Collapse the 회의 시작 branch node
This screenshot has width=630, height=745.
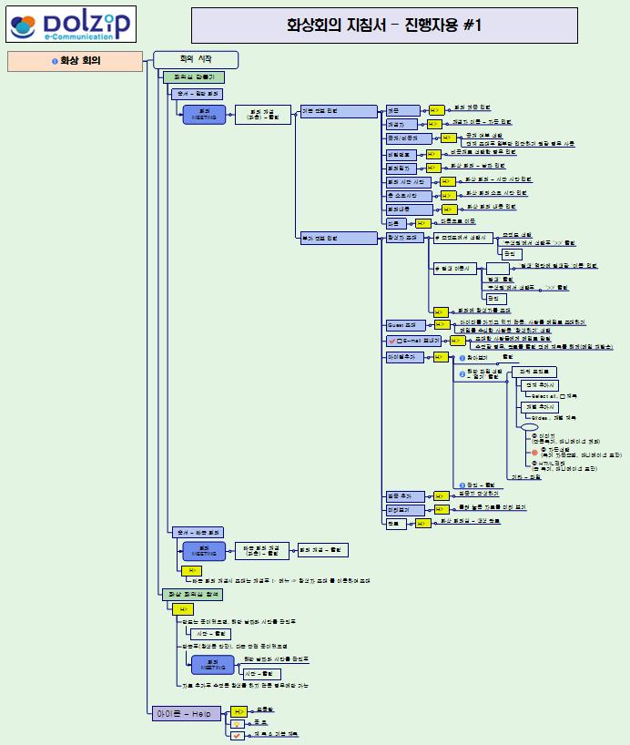click(196, 59)
